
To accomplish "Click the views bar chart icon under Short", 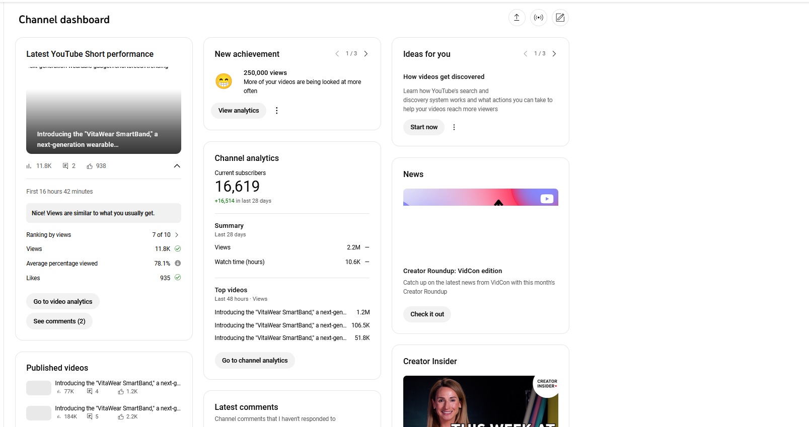I will tap(29, 166).
